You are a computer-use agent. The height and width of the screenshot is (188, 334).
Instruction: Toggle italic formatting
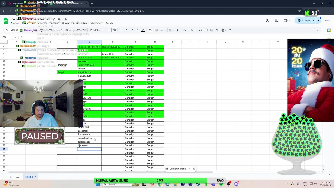pos(132,30)
